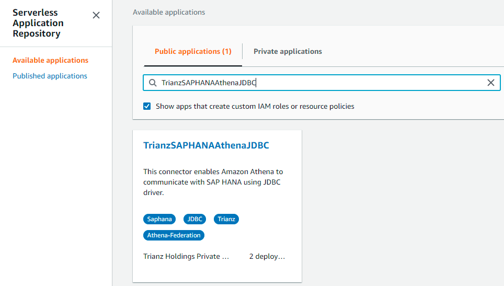Screen dimensions: 504x286
Task: Uncheck Show apps that create custom IAM roles
Action: 147,106
